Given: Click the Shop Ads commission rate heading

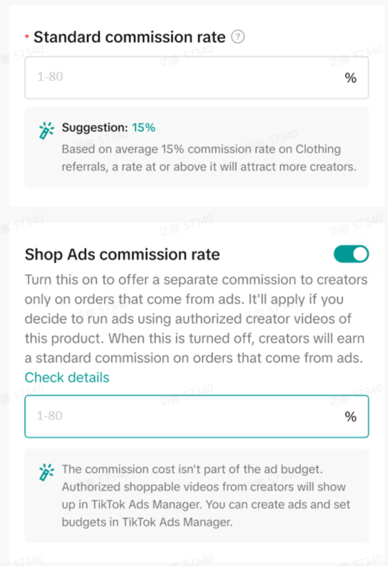Looking at the screenshot, I should (122, 254).
